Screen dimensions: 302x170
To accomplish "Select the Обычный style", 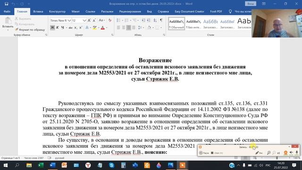I will click(176, 24).
